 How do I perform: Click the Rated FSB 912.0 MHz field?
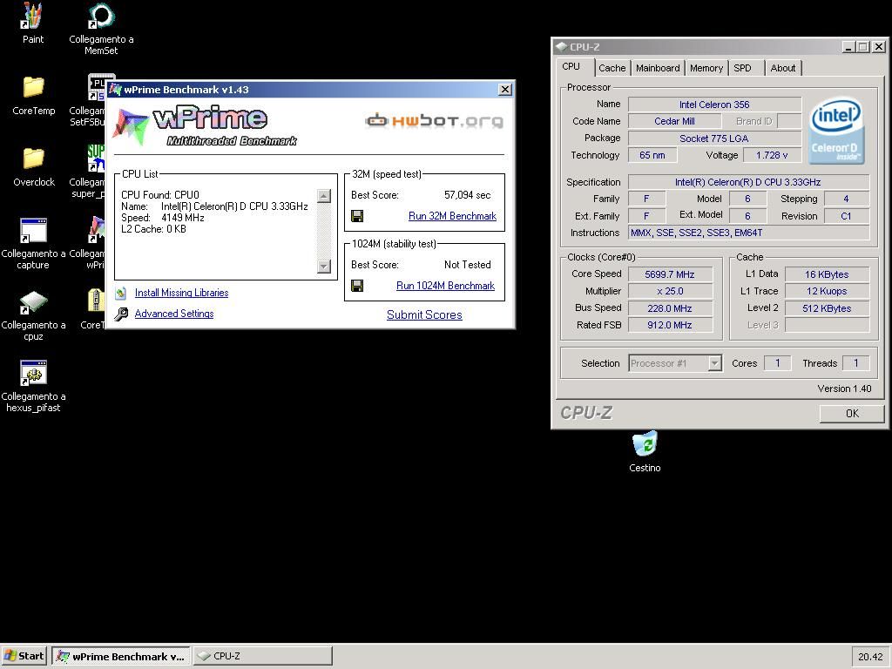670,326
